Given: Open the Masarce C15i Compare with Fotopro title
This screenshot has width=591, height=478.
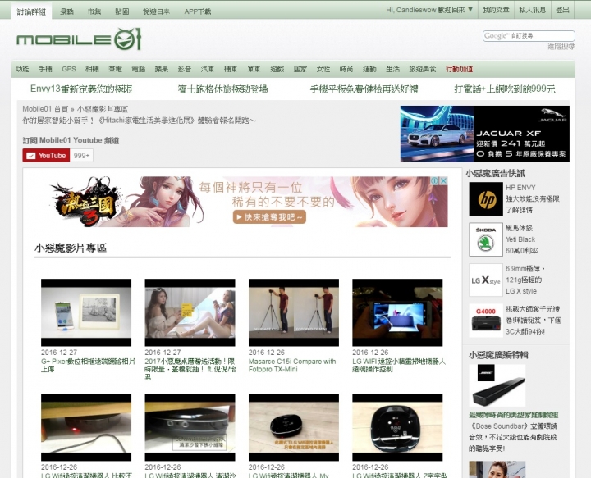Looking at the screenshot, I should 292,366.
